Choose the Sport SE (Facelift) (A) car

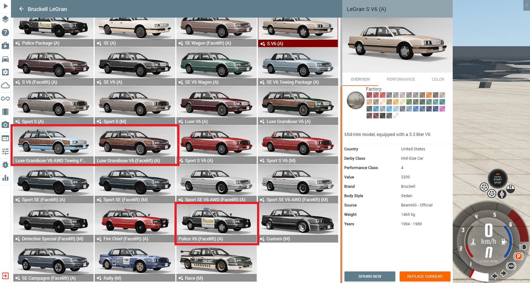click(x=53, y=184)
